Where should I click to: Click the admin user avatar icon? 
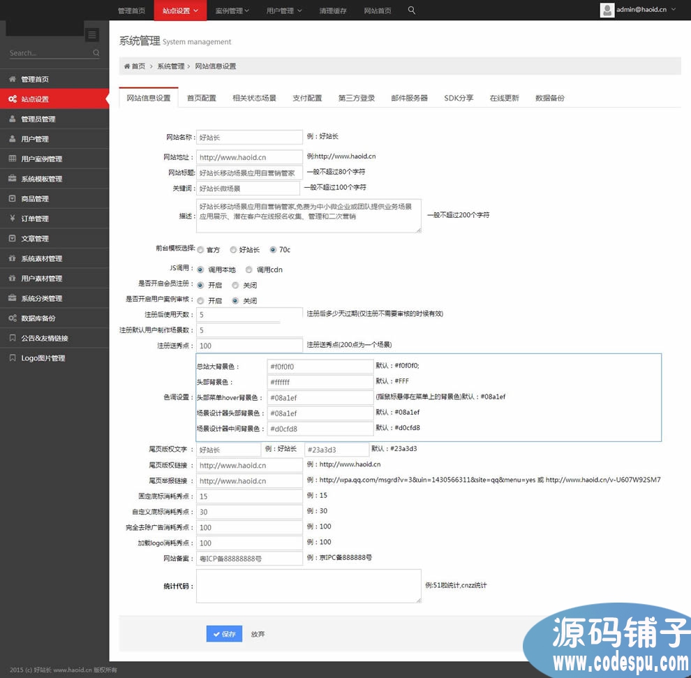pos(607,10)
